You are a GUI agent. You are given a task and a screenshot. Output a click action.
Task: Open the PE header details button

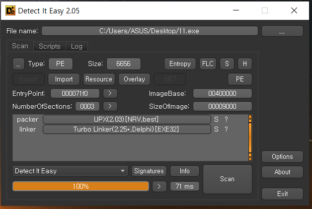click(240, 79)
